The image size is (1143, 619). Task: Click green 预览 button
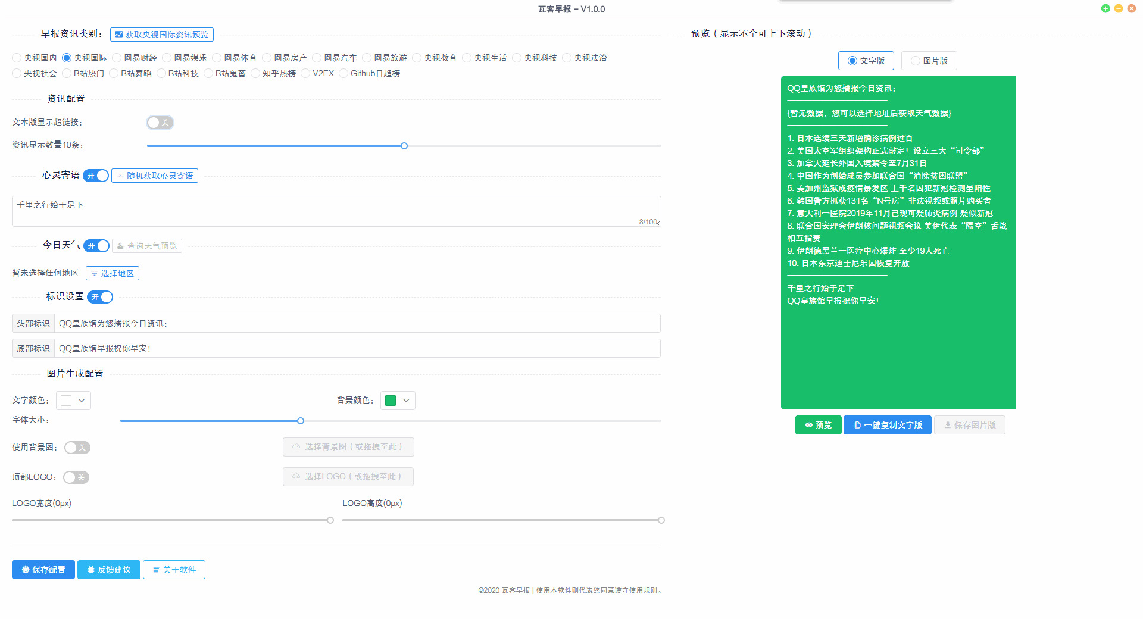click(x=819, y=425)
